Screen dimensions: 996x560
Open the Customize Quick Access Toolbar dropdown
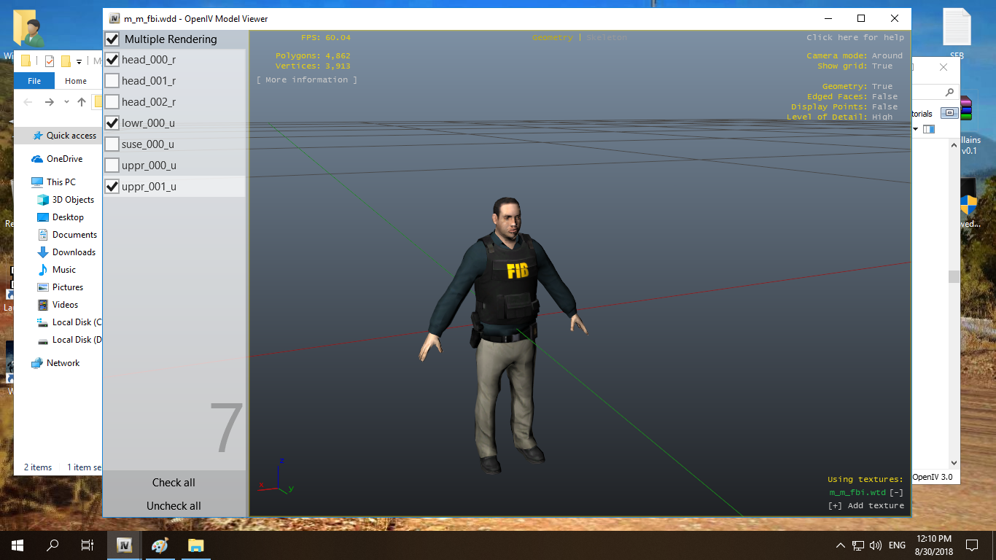[x=79, y=61]
